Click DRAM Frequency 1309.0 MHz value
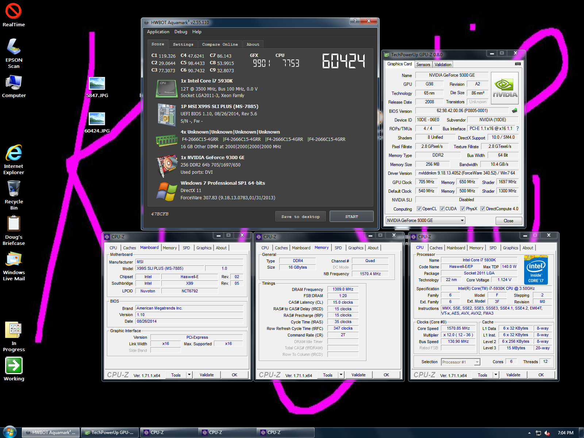 pyautogui.click(x=343, y=289)
